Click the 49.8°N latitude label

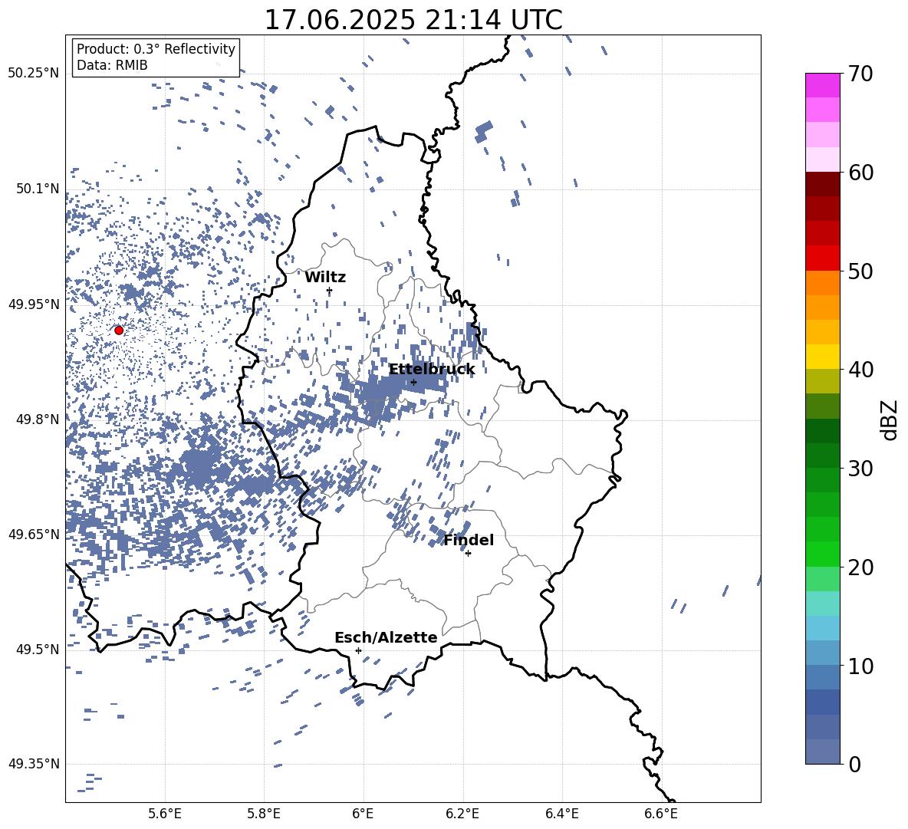[37, 419]
